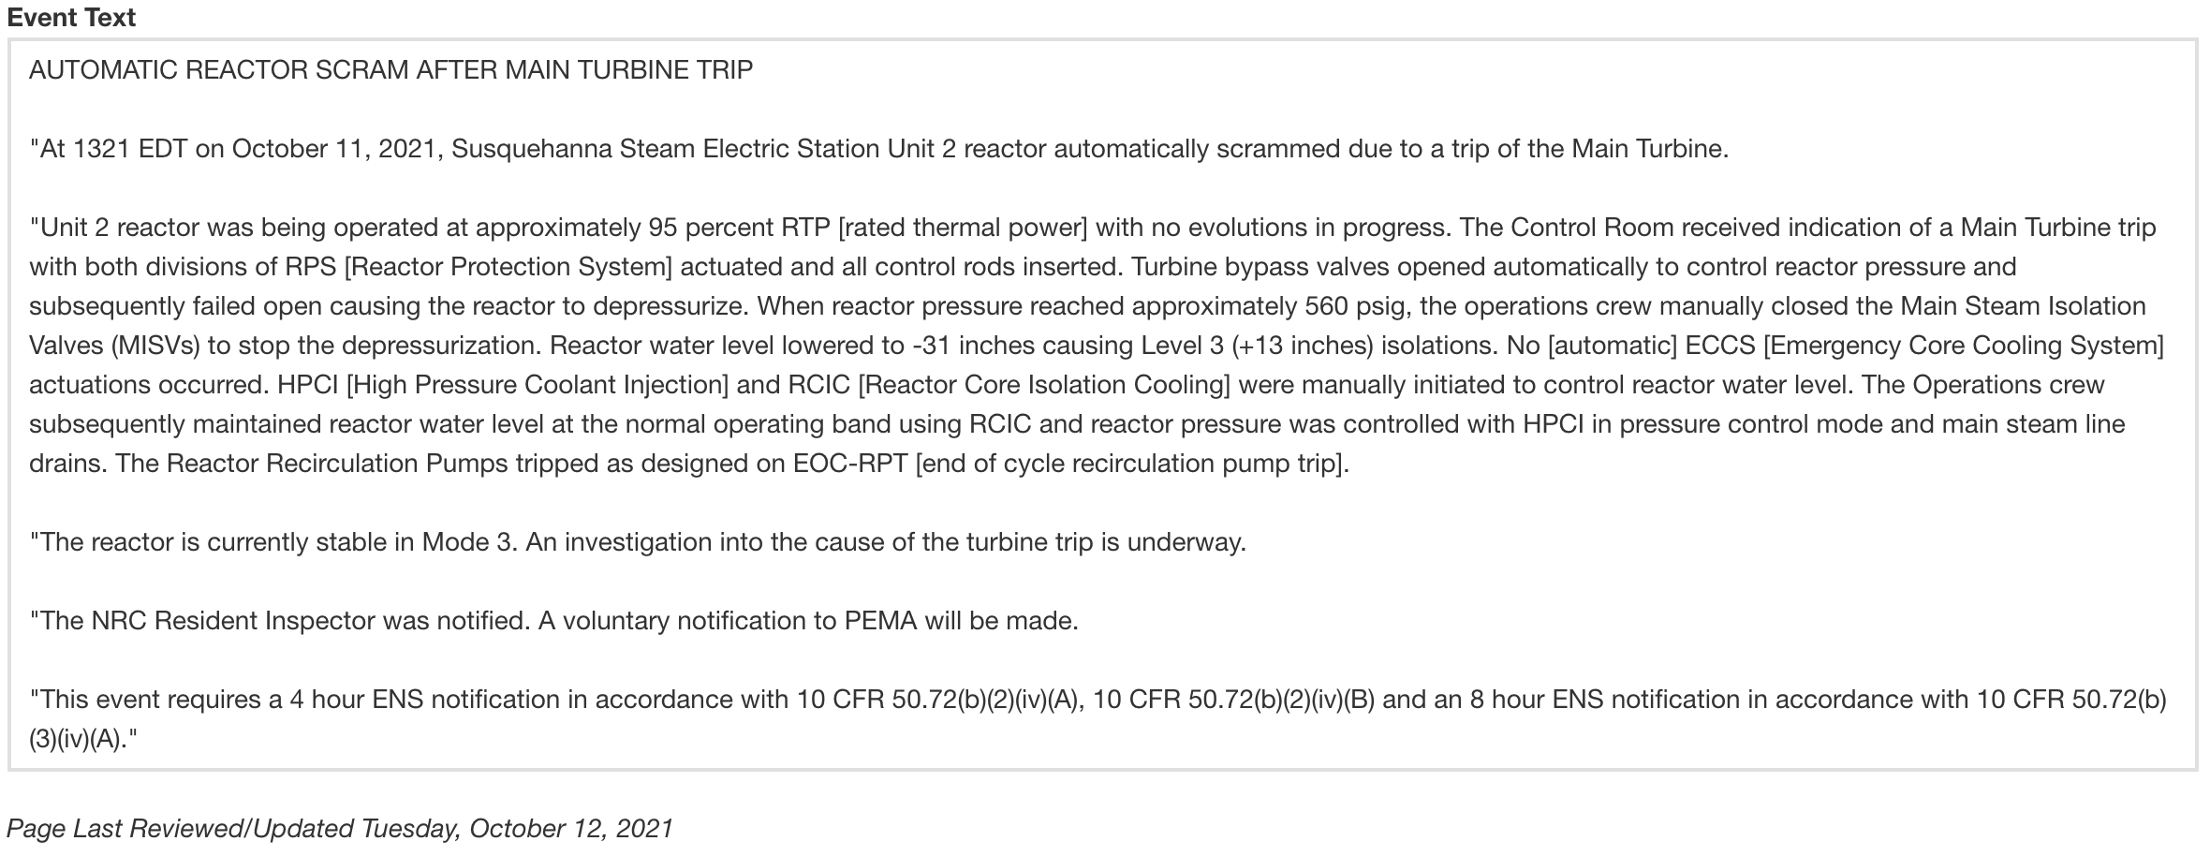Viewport: 2210px width, 856px height.
Task: Click the sentence "The reactor is currently stable in Mode 3"
Action: 276,542
